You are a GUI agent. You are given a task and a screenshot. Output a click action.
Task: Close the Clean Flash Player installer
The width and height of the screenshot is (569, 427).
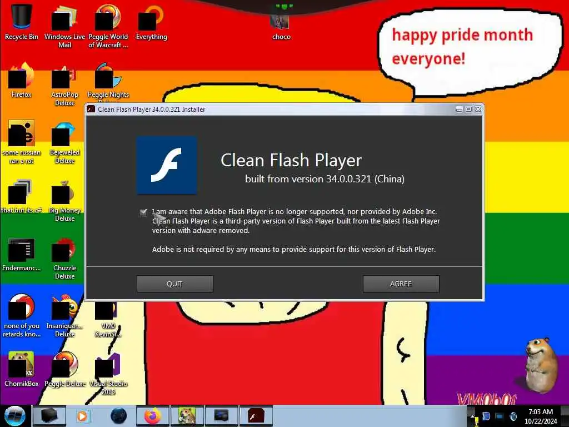tap(478, 110)
